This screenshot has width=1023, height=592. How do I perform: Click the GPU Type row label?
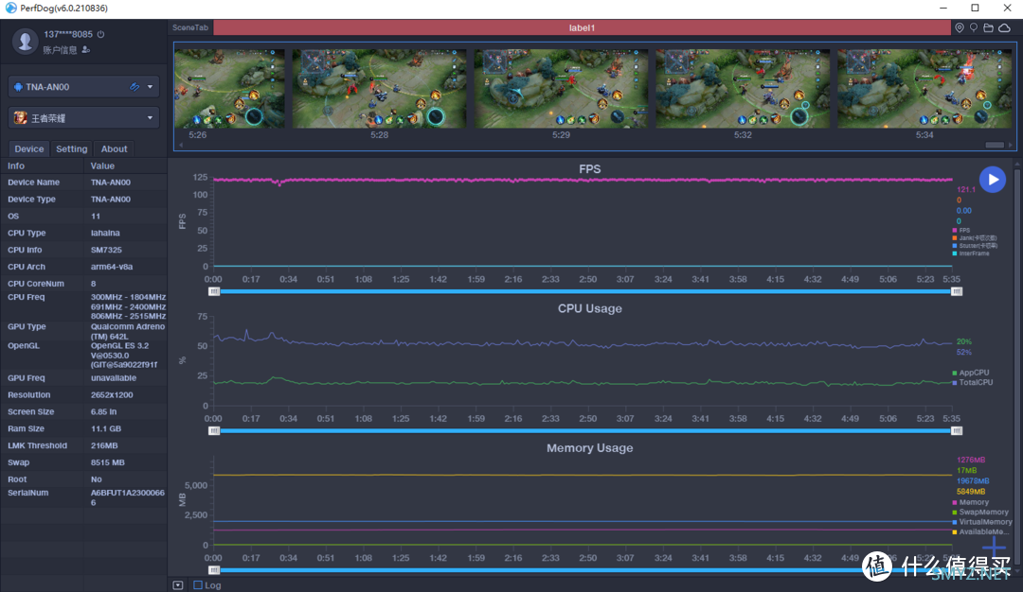pos(27,327)
